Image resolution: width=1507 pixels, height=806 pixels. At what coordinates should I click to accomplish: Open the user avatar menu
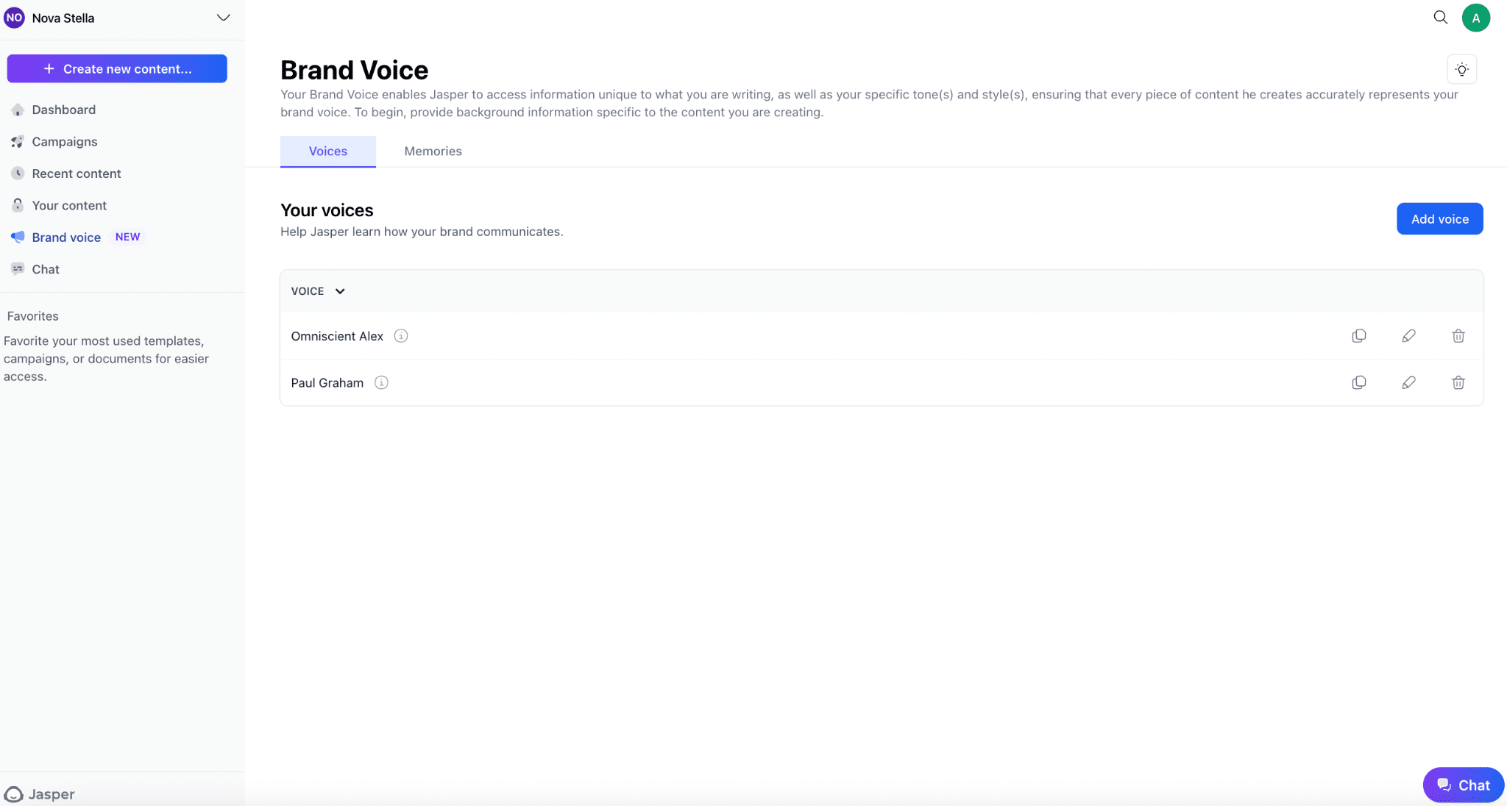point(1475,18)
